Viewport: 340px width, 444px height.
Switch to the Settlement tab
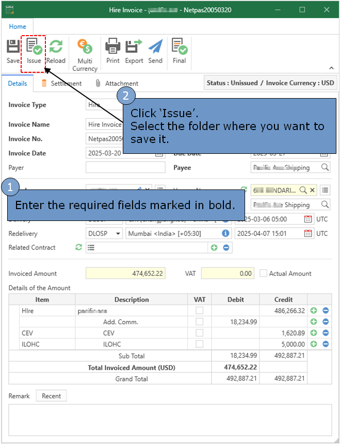(61, 83)
